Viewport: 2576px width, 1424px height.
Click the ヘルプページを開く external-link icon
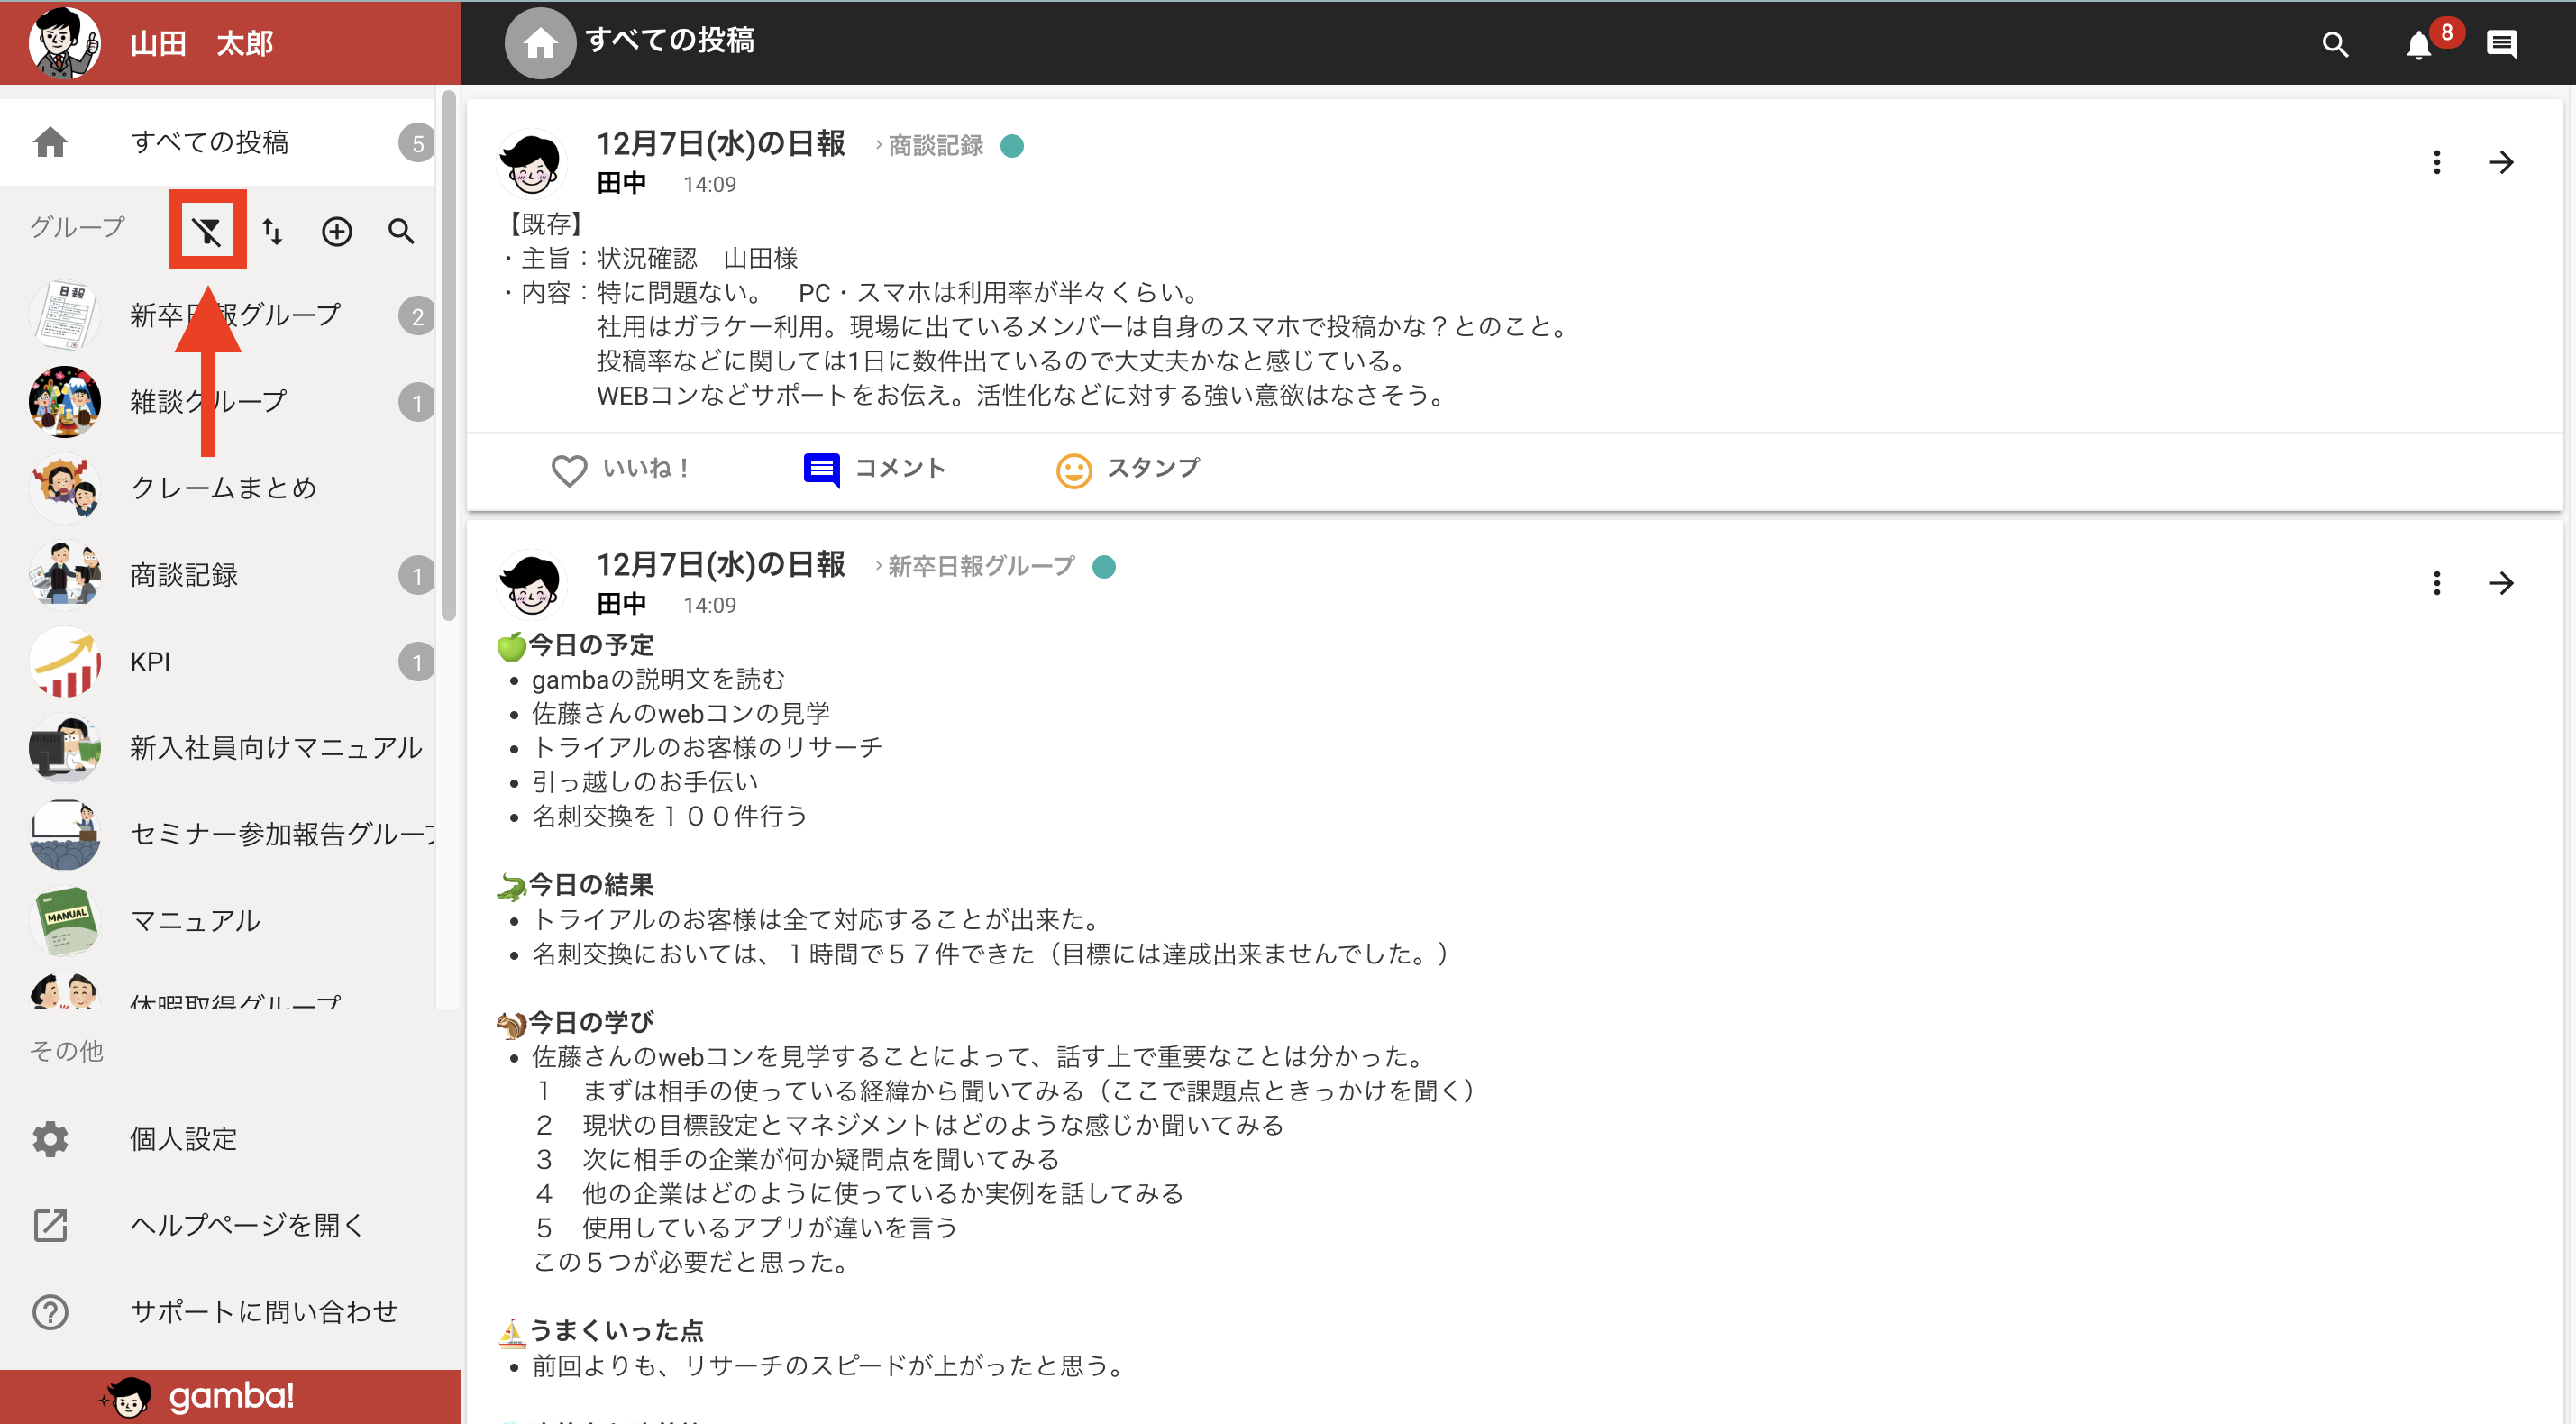[x=50, y=1225]
